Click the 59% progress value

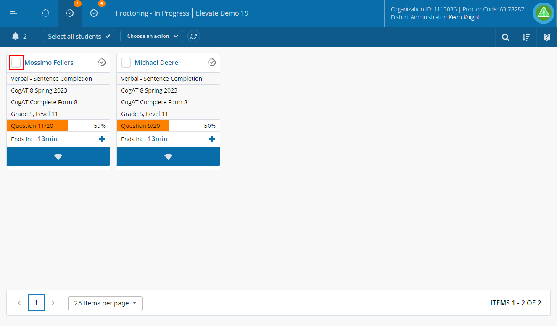[100, 126]
